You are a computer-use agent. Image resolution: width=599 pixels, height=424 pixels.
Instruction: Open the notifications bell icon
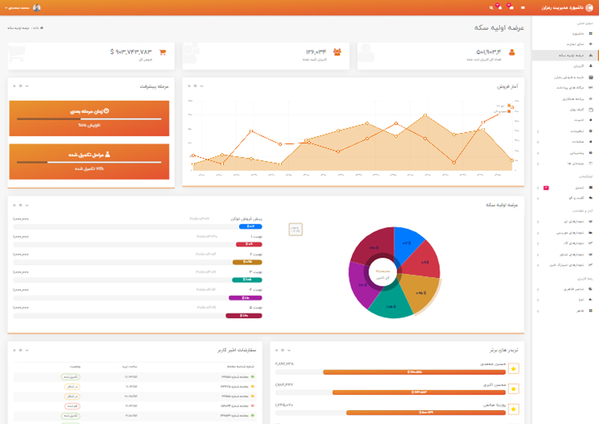click(x=500, y=7)
